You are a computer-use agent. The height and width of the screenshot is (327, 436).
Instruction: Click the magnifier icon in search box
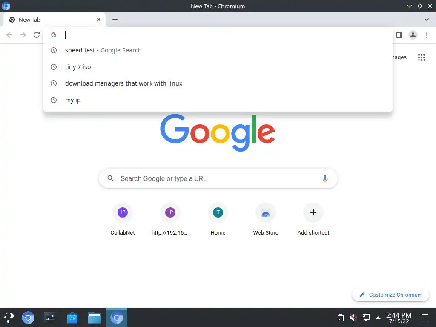tap(110, 178)
